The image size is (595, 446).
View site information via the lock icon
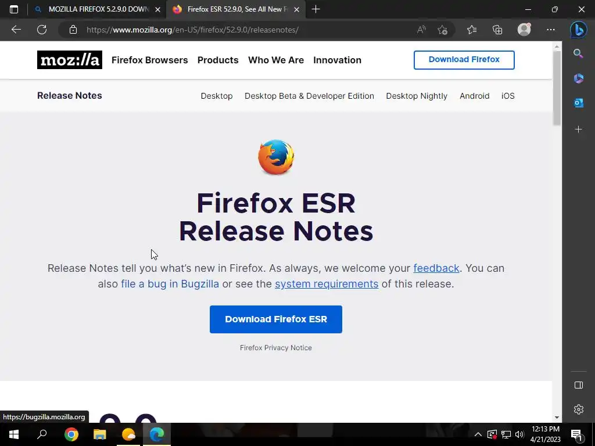[73, 30]
